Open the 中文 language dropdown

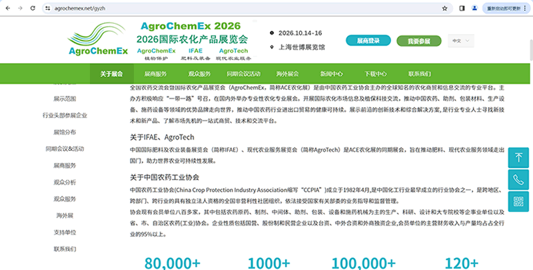461,41
